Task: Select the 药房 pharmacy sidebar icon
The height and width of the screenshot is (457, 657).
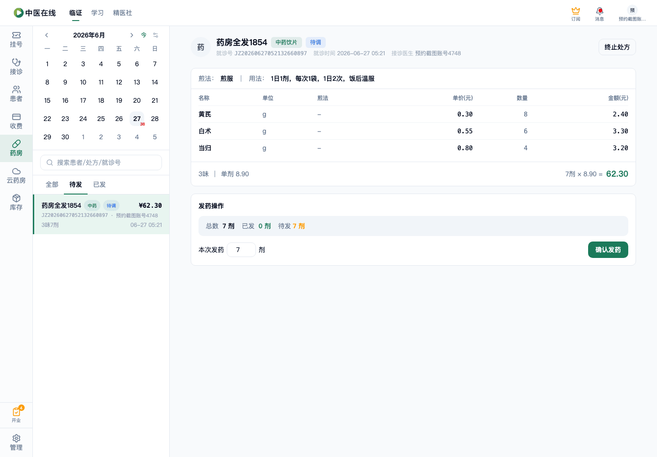Action: tap(16, 148)
